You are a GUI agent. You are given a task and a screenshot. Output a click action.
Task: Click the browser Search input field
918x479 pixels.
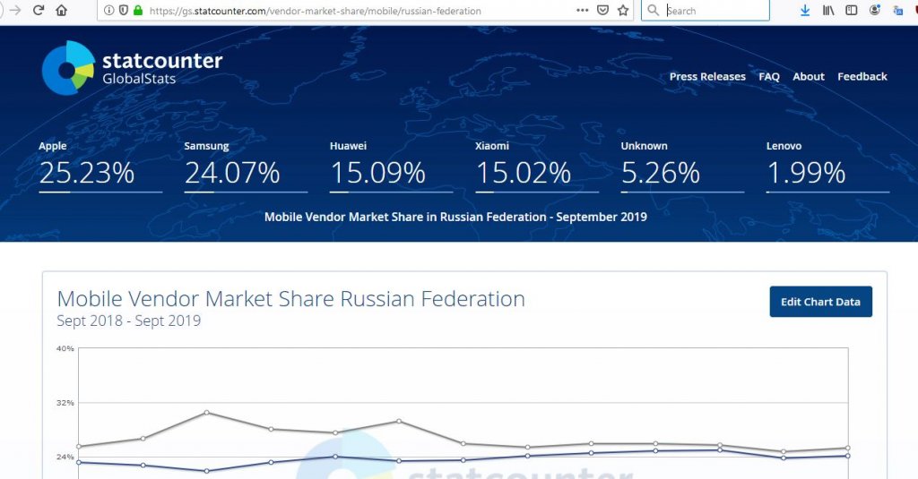click(706, 10)
